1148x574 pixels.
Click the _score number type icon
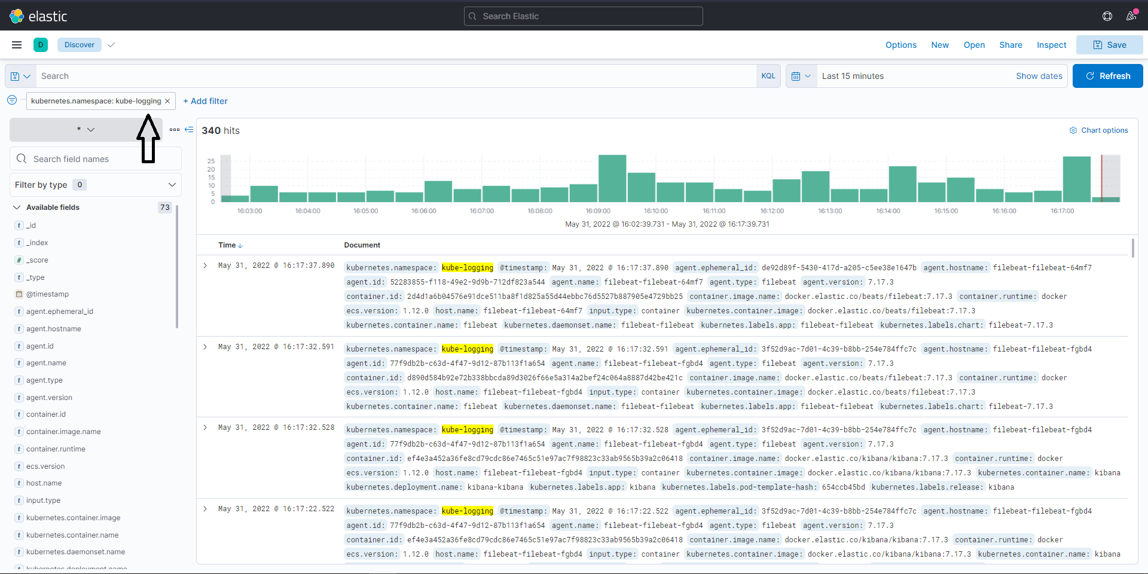(19, 260)
